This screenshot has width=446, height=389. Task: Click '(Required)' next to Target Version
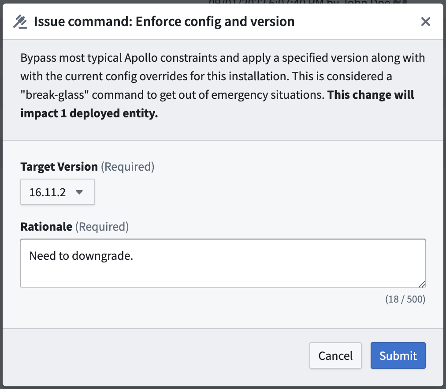[128, 167]
